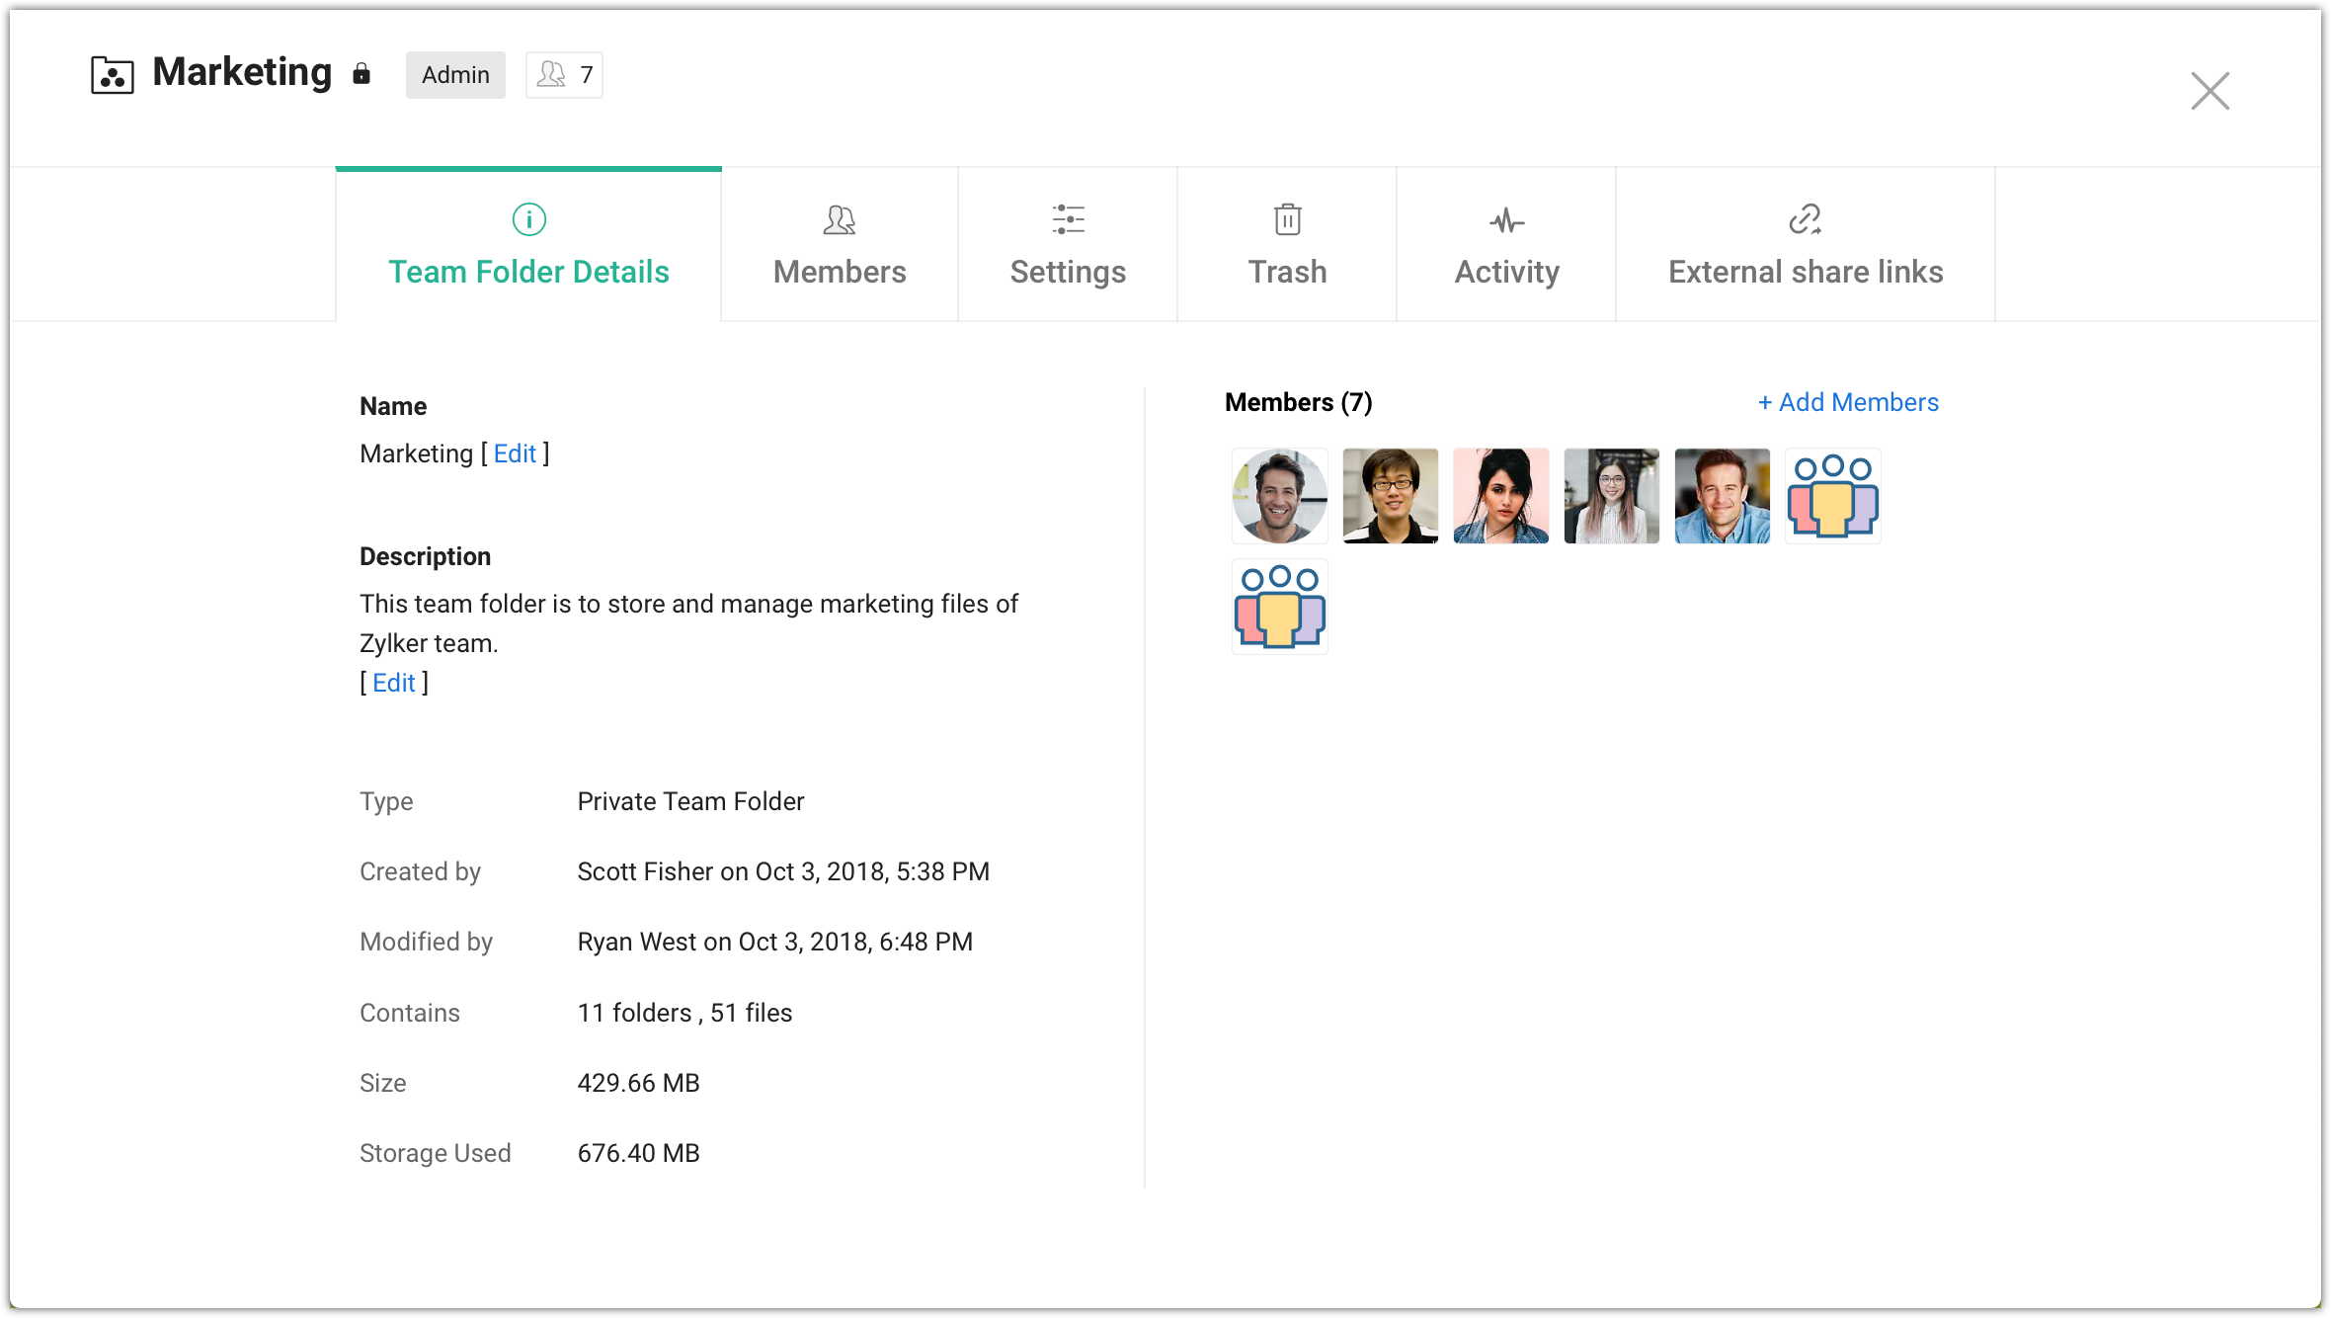Click the + Add Members link
This screenshot has width=2331, height=1318.
pyautogui.click(x=1848, y=402)
